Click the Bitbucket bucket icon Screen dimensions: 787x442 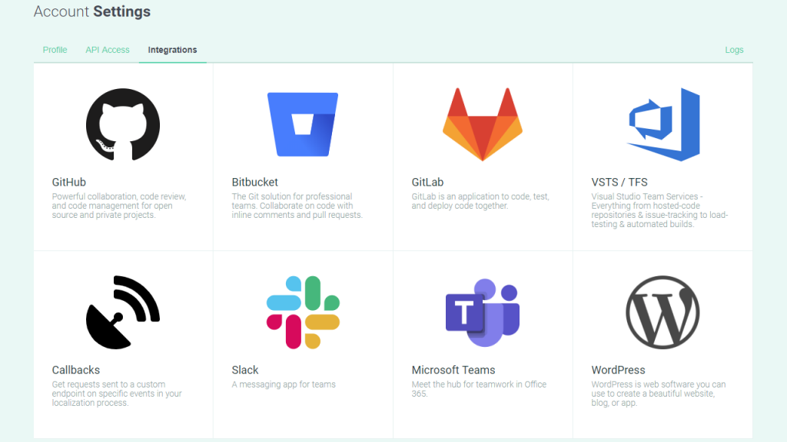coord(303,123)
